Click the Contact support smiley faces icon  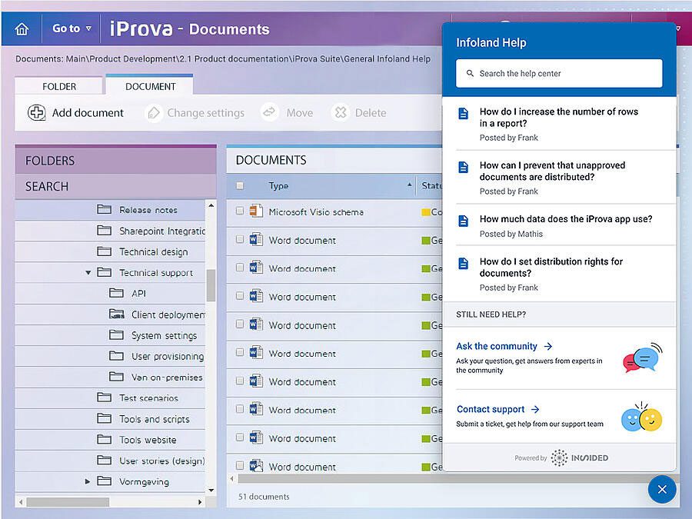click(642, 416)
